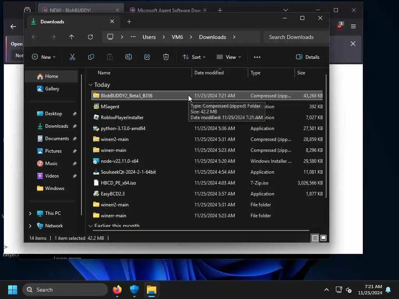Click the Delete trash can icon
399x299 pixels.
pos(166,57)
